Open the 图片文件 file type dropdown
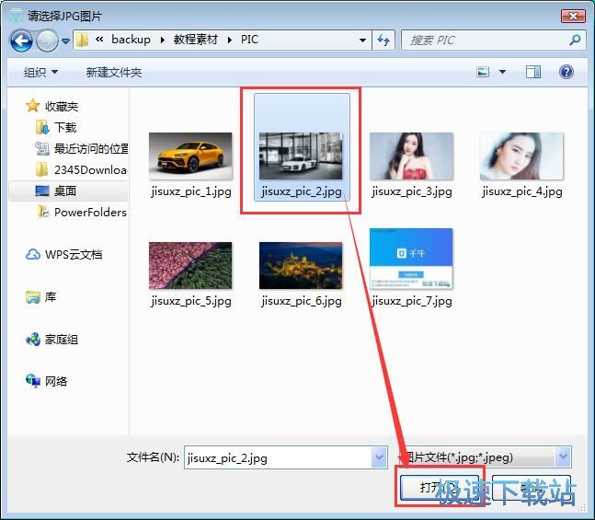The height and width of the screenshot is (520, 595). point(563,457)
